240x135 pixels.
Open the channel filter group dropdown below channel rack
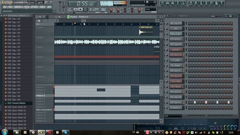tap(173, 116)
